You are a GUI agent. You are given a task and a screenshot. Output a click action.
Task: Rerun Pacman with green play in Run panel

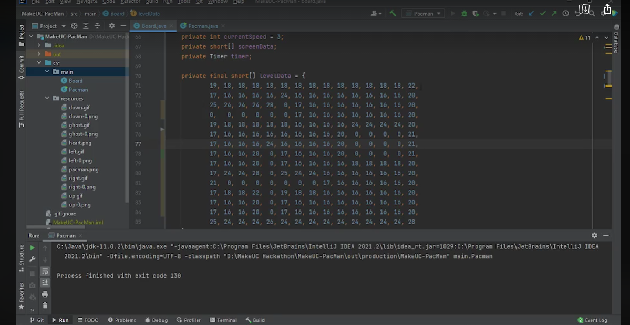point(32,248)
